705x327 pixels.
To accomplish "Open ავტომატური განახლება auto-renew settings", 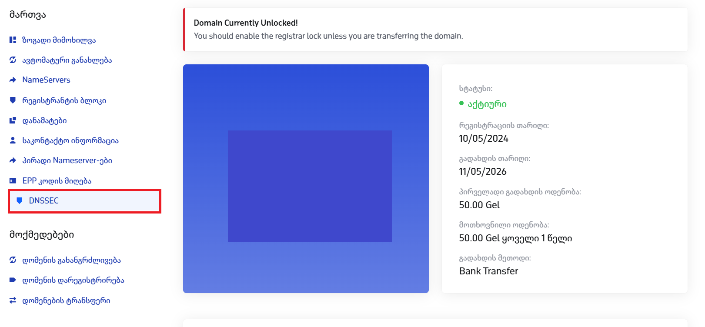I will click(67, 60).
